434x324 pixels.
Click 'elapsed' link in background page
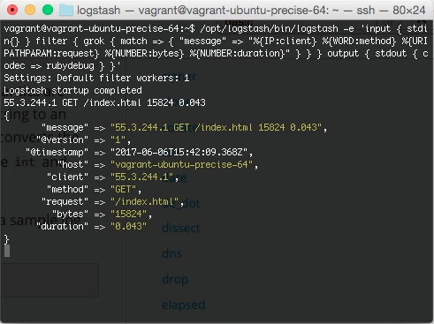tap(183, 305)
